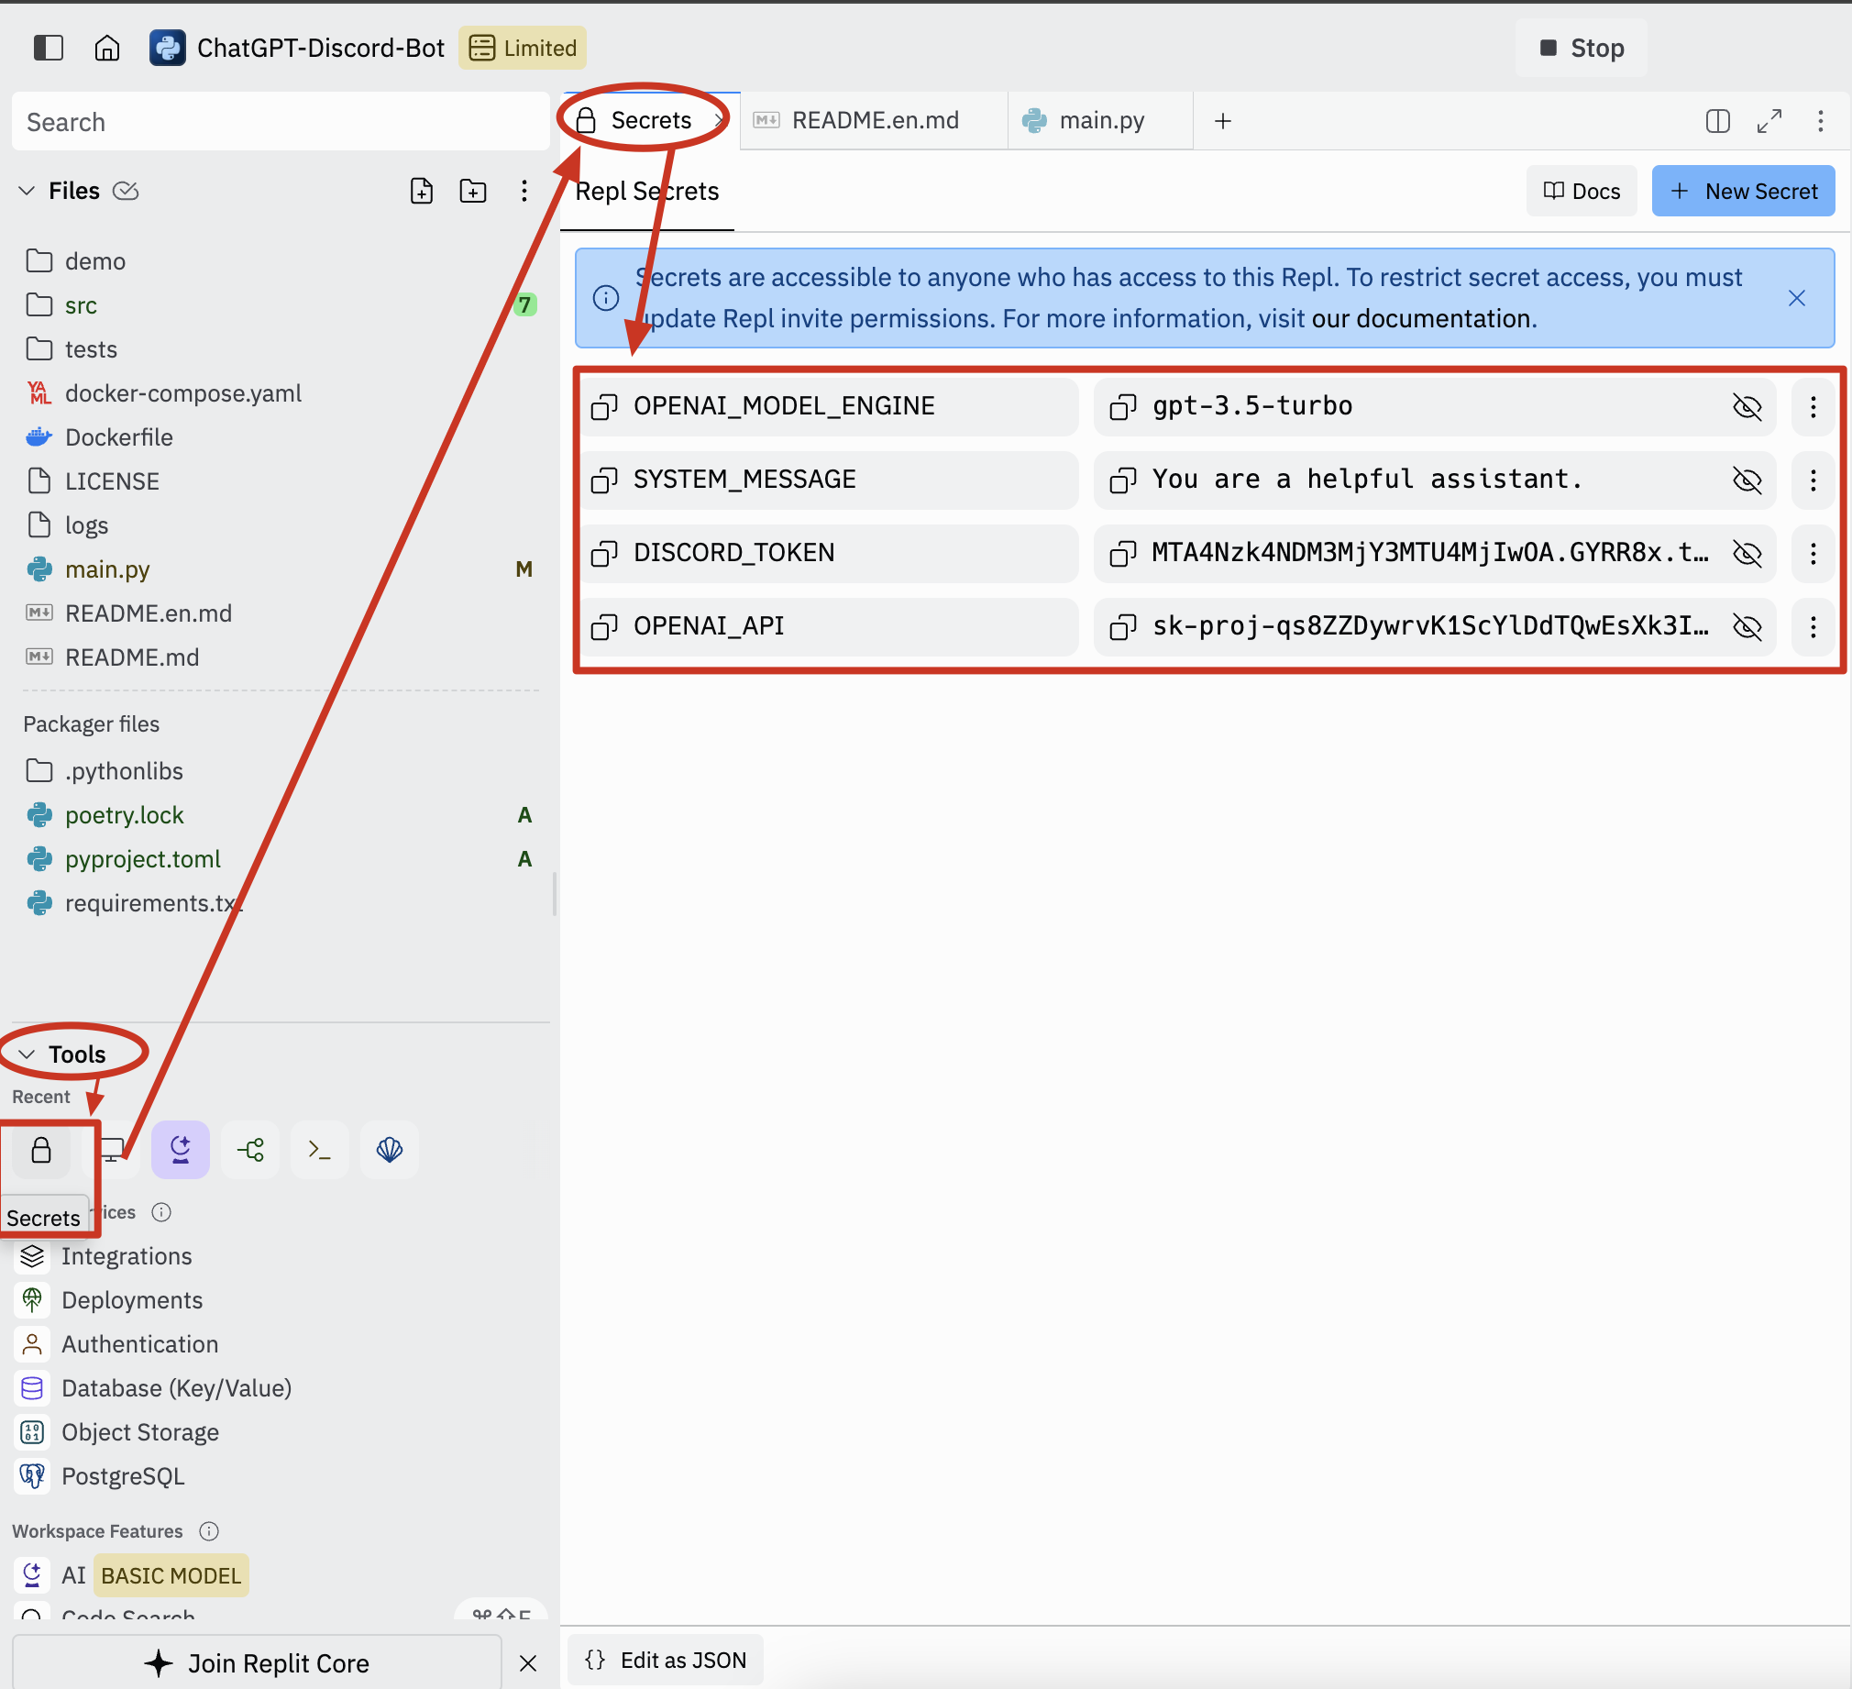
Task: Open the AI assistant tool icon
Action: pos(181,1150)
